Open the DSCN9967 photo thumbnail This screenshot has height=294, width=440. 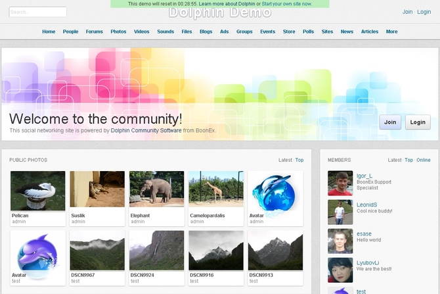[x=97, y=251]
